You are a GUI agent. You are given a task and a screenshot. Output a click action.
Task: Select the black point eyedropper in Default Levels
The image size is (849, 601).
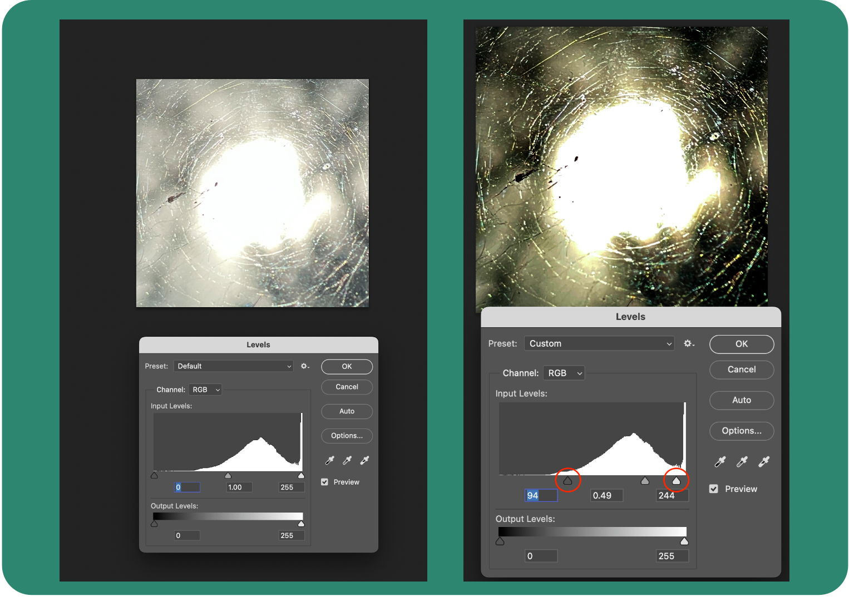[329, 460]
